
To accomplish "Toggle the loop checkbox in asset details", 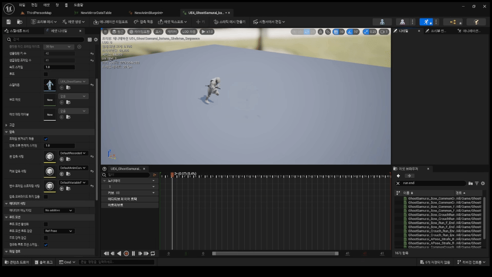I will tap(46, 74).
